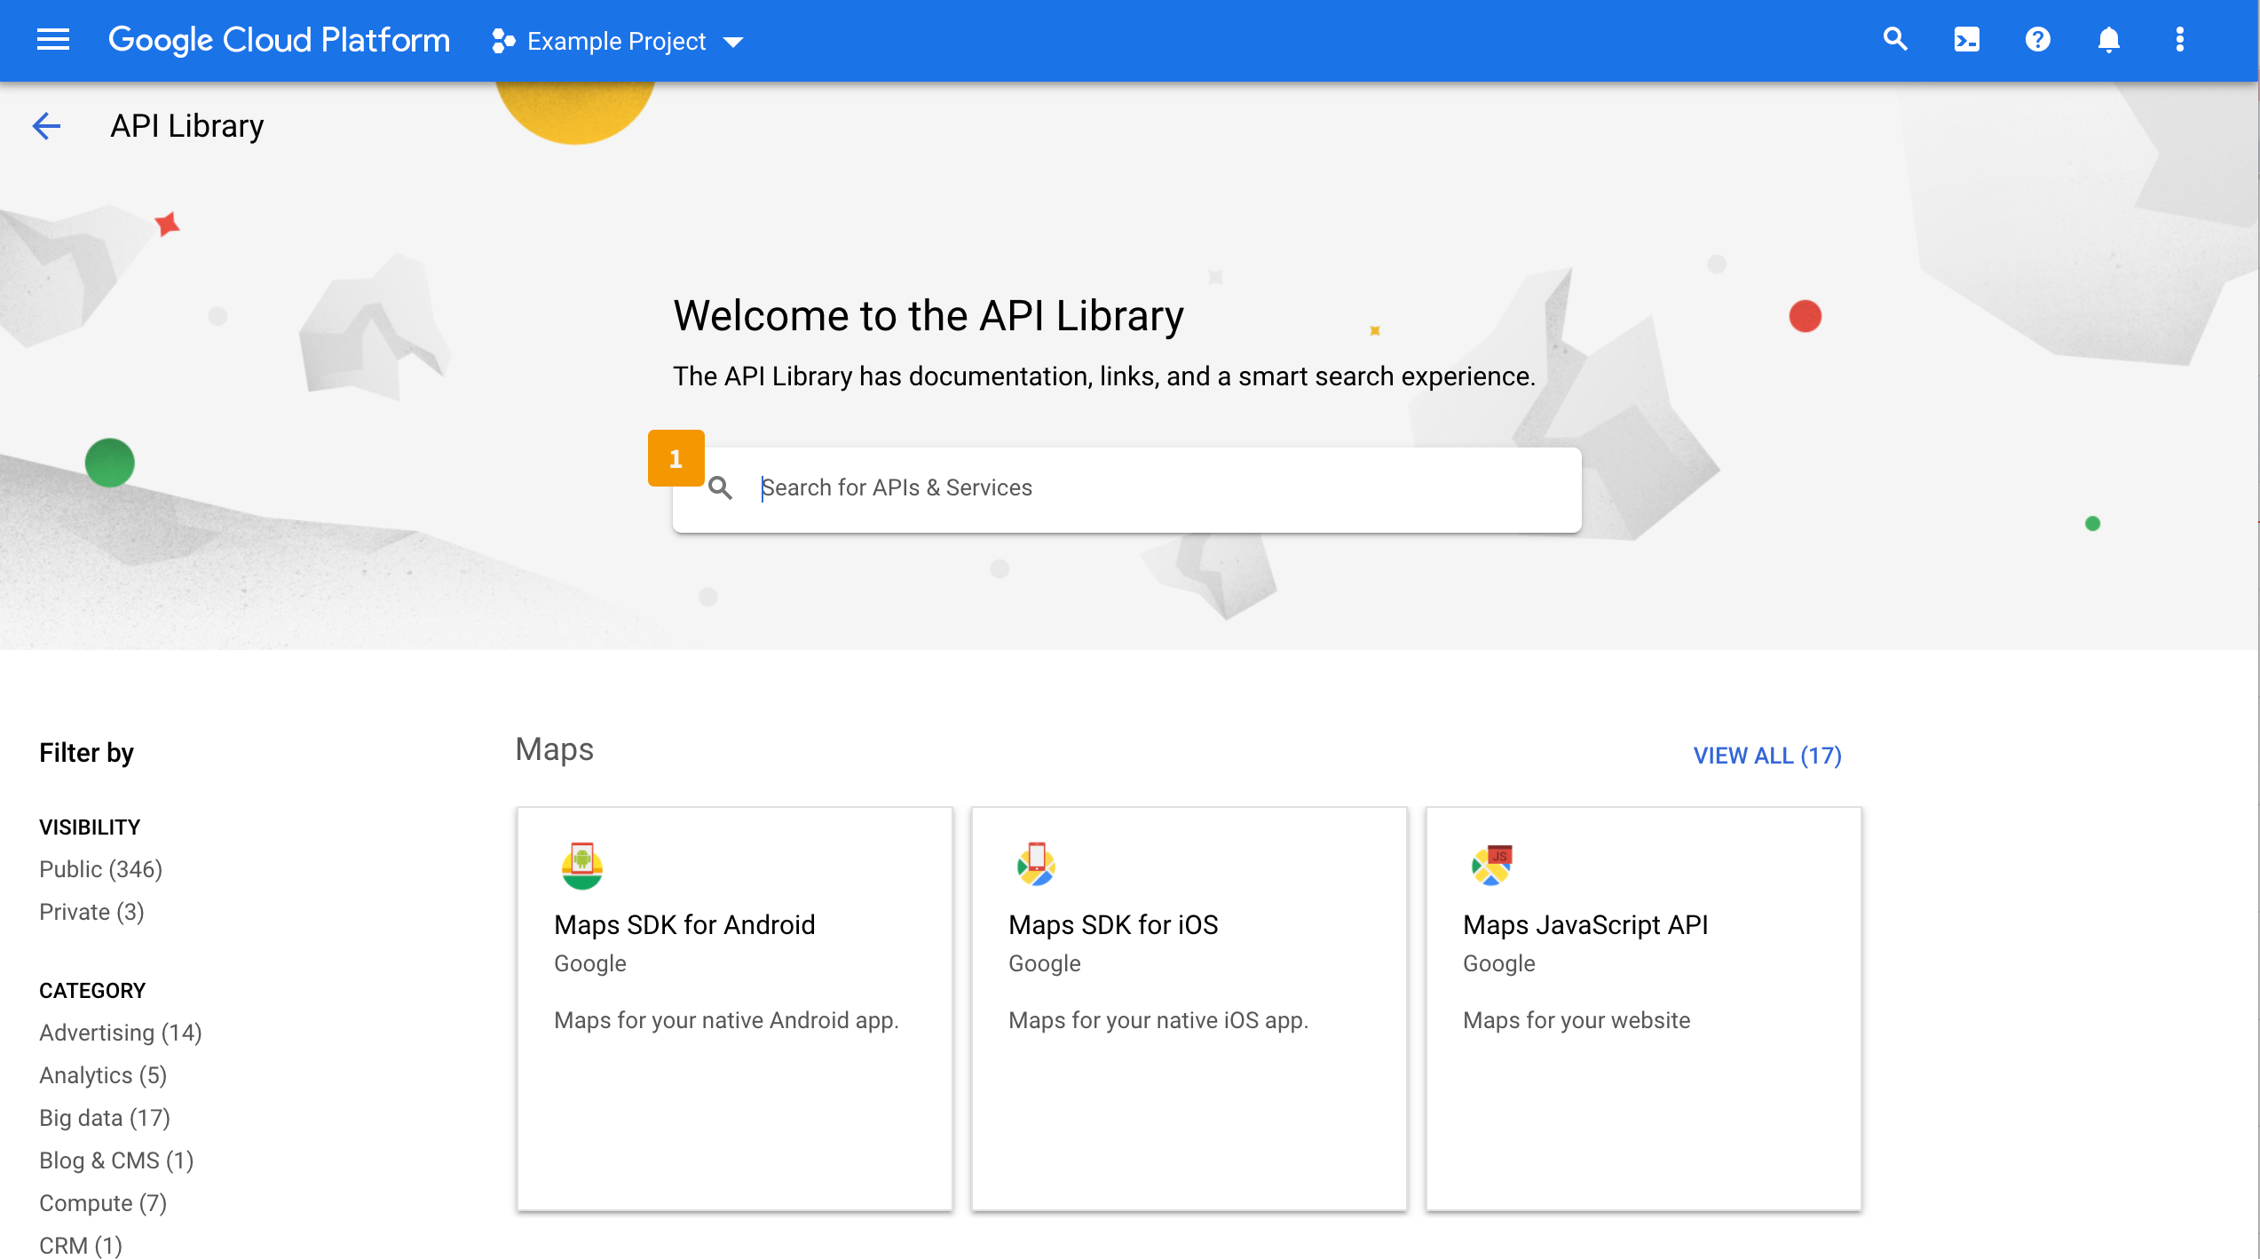Viewport: 2260px width, 1259px height.
Task: Click the search icon in top bar
Action: click(1895, 40)
